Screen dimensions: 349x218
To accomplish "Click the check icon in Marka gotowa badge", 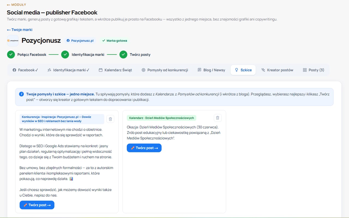I will click(104, 40).
